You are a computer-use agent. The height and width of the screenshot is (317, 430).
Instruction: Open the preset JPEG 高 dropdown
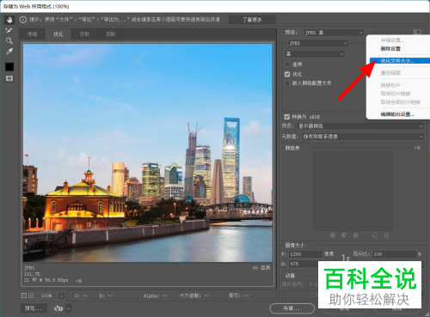point(334,33)
